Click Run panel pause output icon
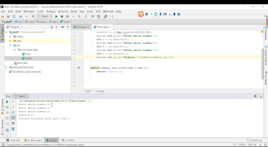The height and width of the screenshot is (147, 268). tap(7, 113)
